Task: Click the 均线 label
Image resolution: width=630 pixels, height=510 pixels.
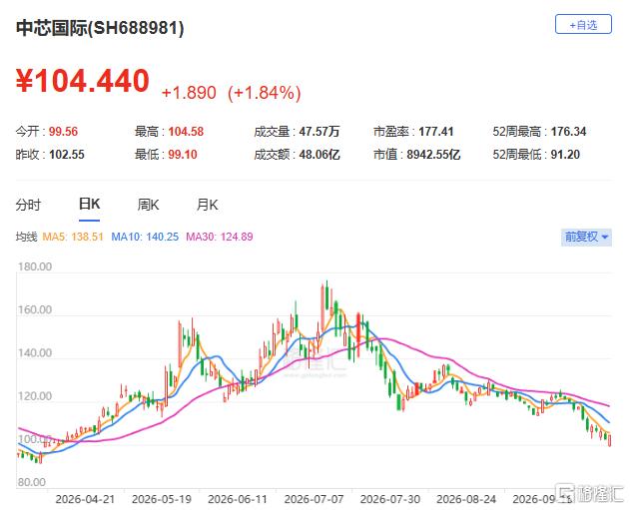Action: [x=26, y=237]
